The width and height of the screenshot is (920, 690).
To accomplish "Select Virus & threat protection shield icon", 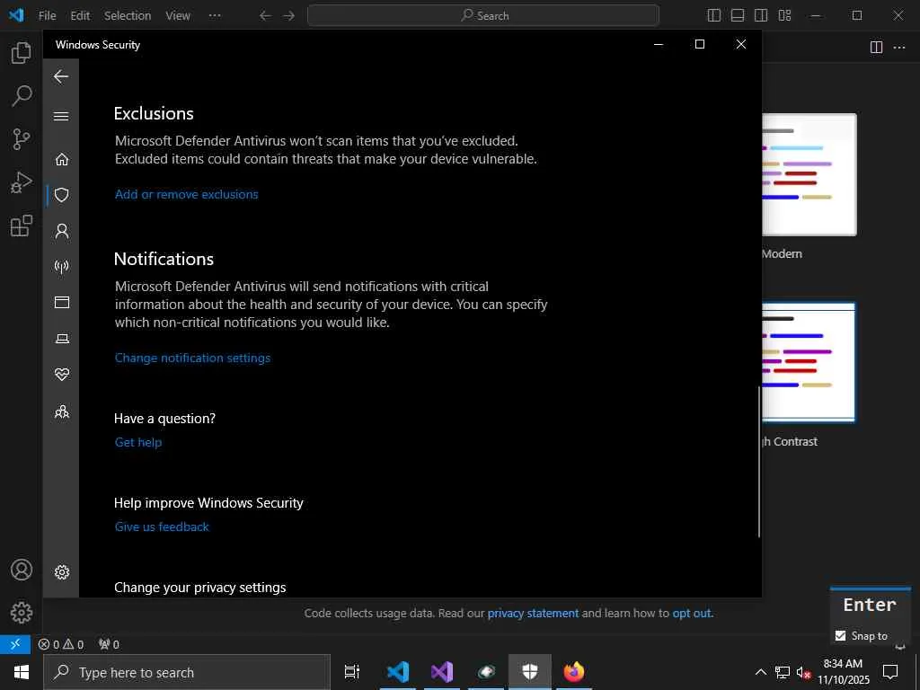I will [62, 195].
